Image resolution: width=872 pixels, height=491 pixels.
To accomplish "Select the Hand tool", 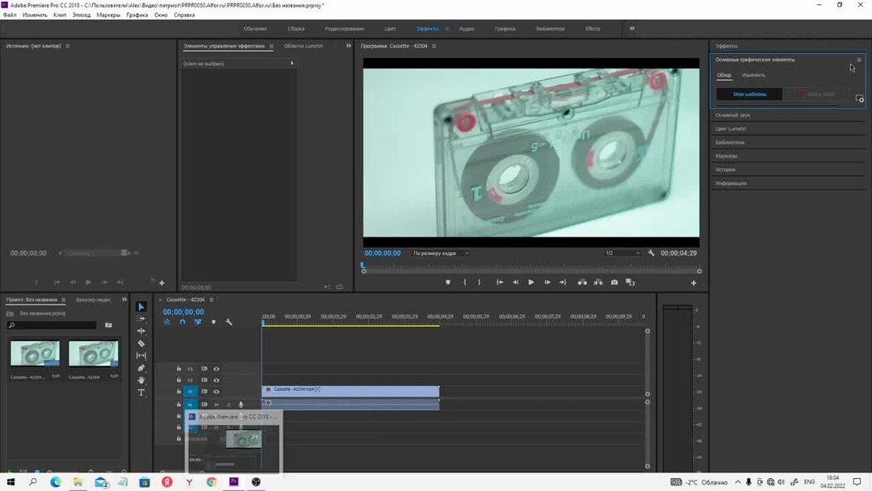I will 141,380.
